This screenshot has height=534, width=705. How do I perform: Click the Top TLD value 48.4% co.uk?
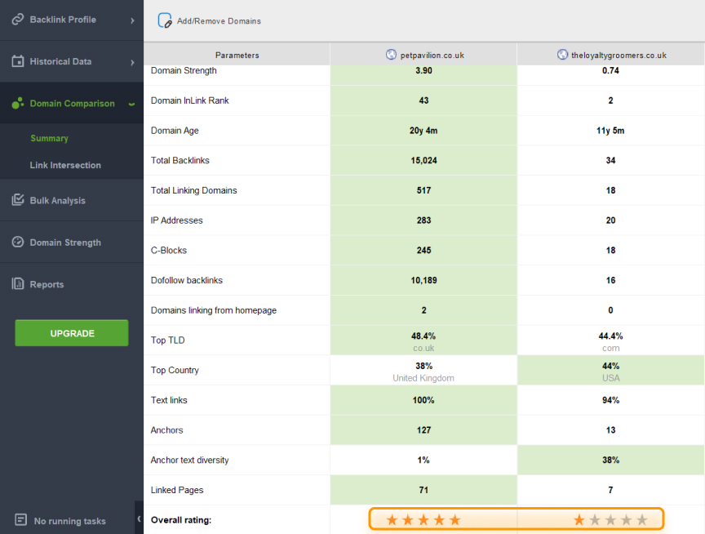423,341
